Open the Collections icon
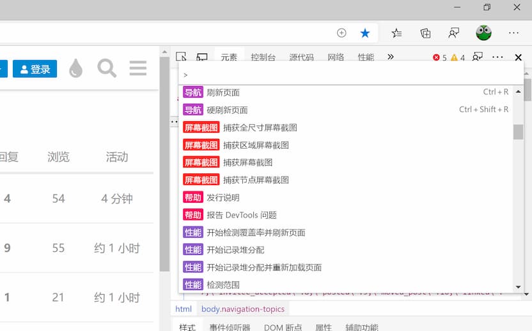This screenshot has height=331, width=532. tap(425, 33)
